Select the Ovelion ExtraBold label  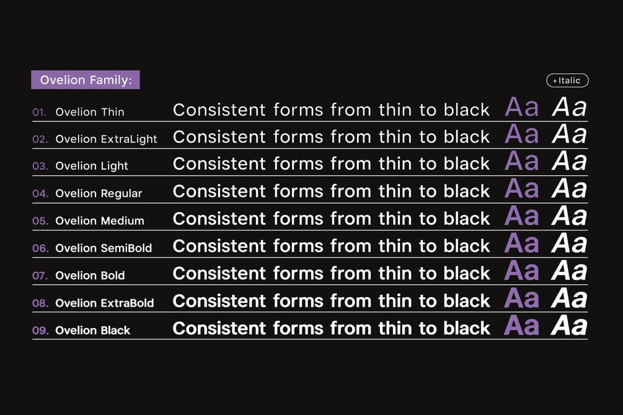tap(105, 303)
